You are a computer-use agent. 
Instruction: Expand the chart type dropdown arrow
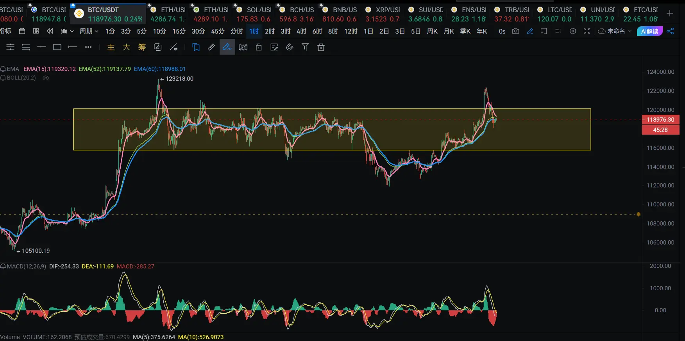[72, 31]
